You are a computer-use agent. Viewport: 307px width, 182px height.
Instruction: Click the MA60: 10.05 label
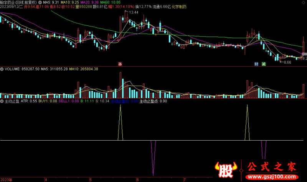tap(110, 2)
